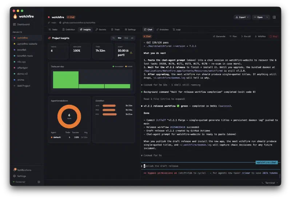
Task: Open the Export dropdown
Action: click(242, 17)
